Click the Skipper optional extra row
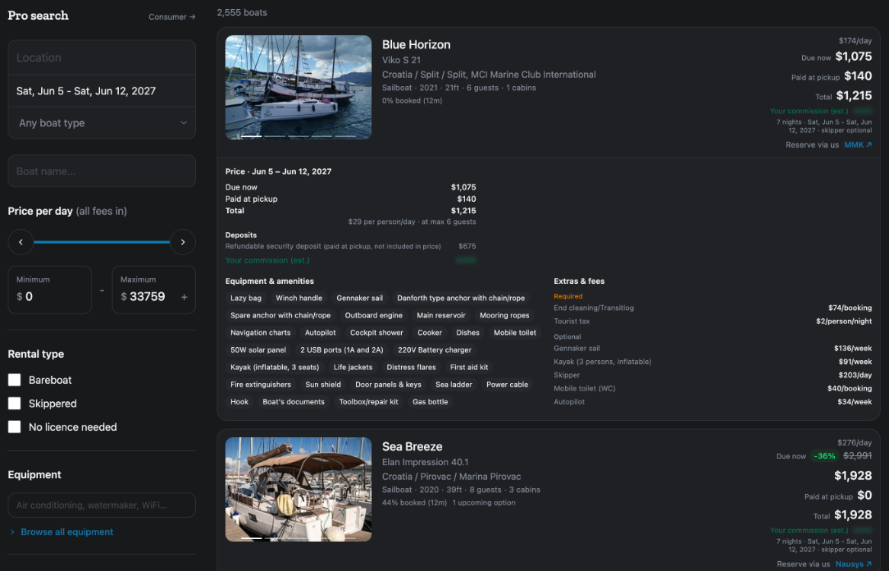889x571 pixels. (x=713, y=375)
